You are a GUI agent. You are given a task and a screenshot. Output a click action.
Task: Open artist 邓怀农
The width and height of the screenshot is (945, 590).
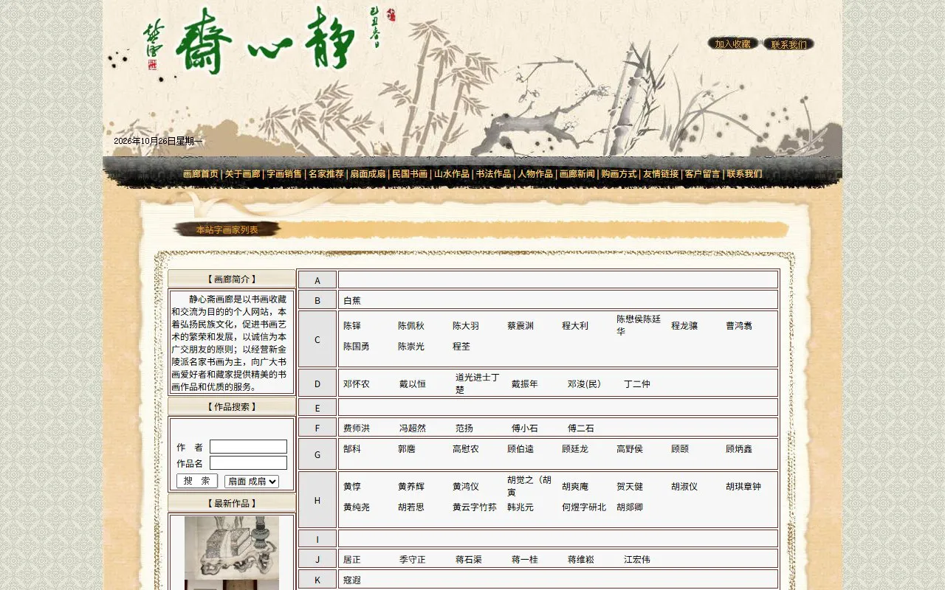tap(357, 384)
